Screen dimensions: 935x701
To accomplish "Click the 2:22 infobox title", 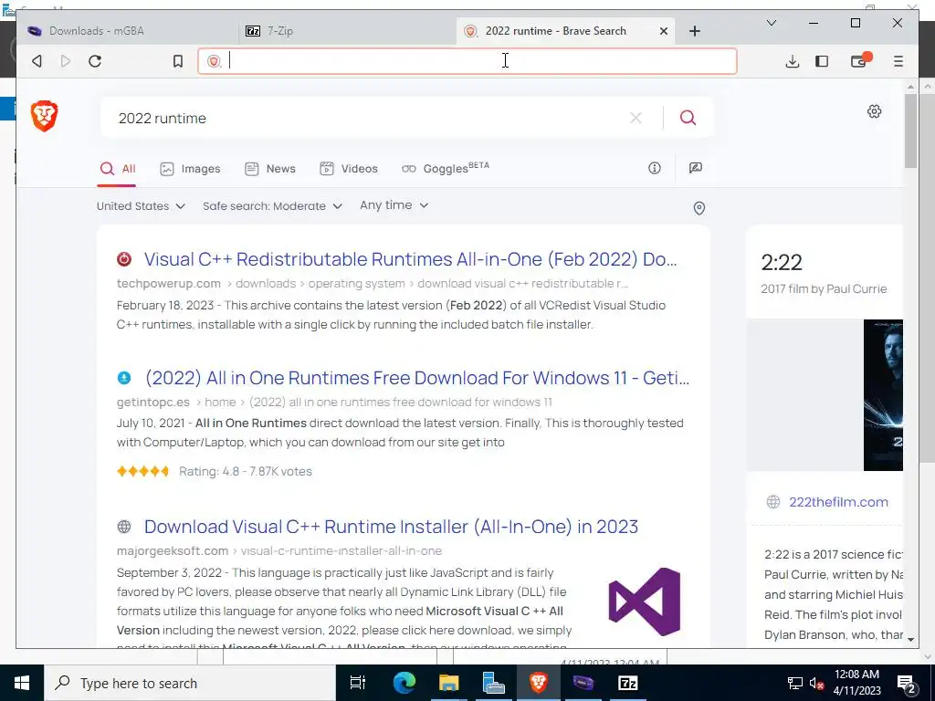I will 782,262.
